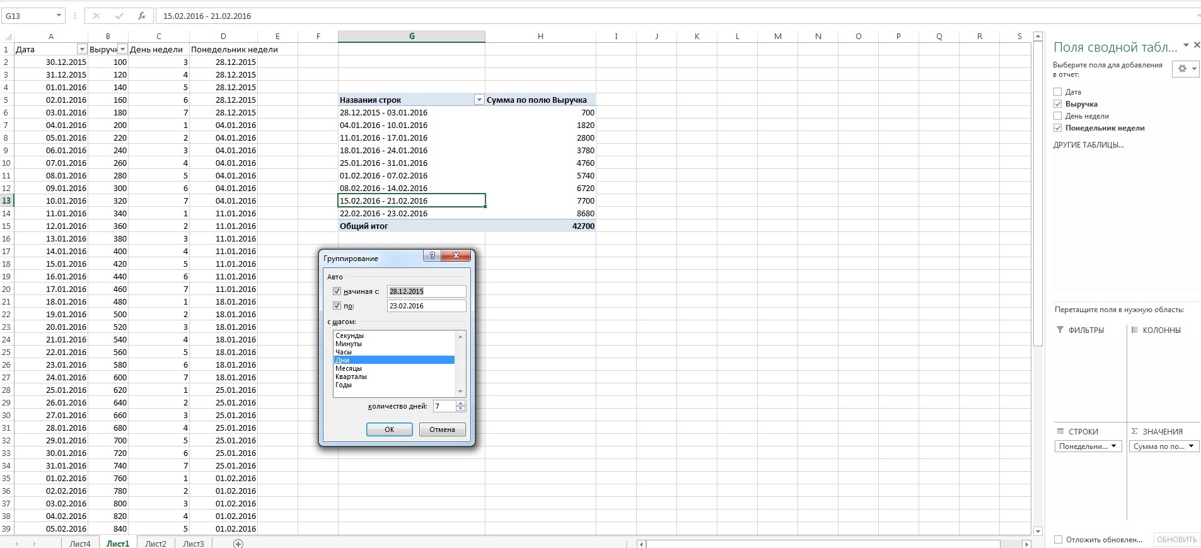The height and width of the screenshot is (548, 1201).
Task: Close the Группирование dialog with red X
Action: (456, 255)
